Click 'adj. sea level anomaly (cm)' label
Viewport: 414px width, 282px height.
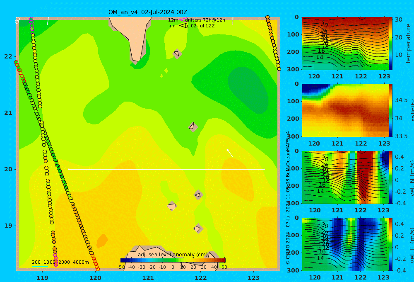(x=173, y=255)
